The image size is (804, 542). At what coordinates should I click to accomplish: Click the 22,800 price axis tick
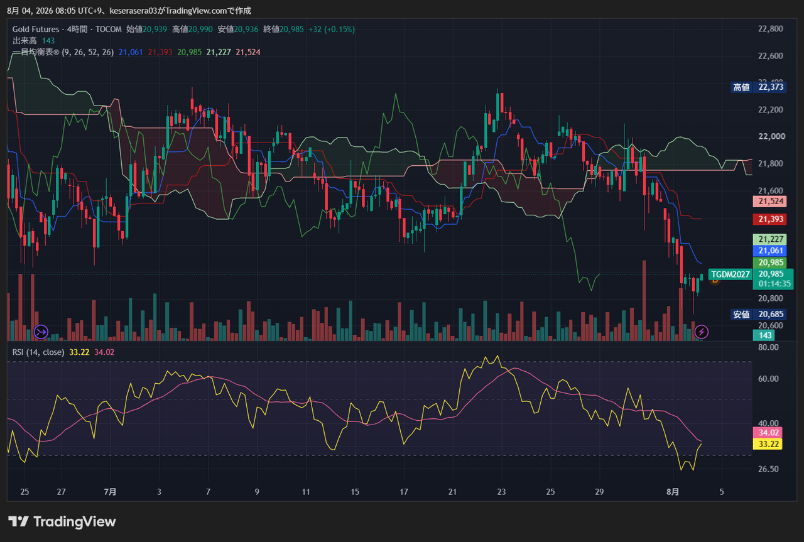tap(771, 29)
